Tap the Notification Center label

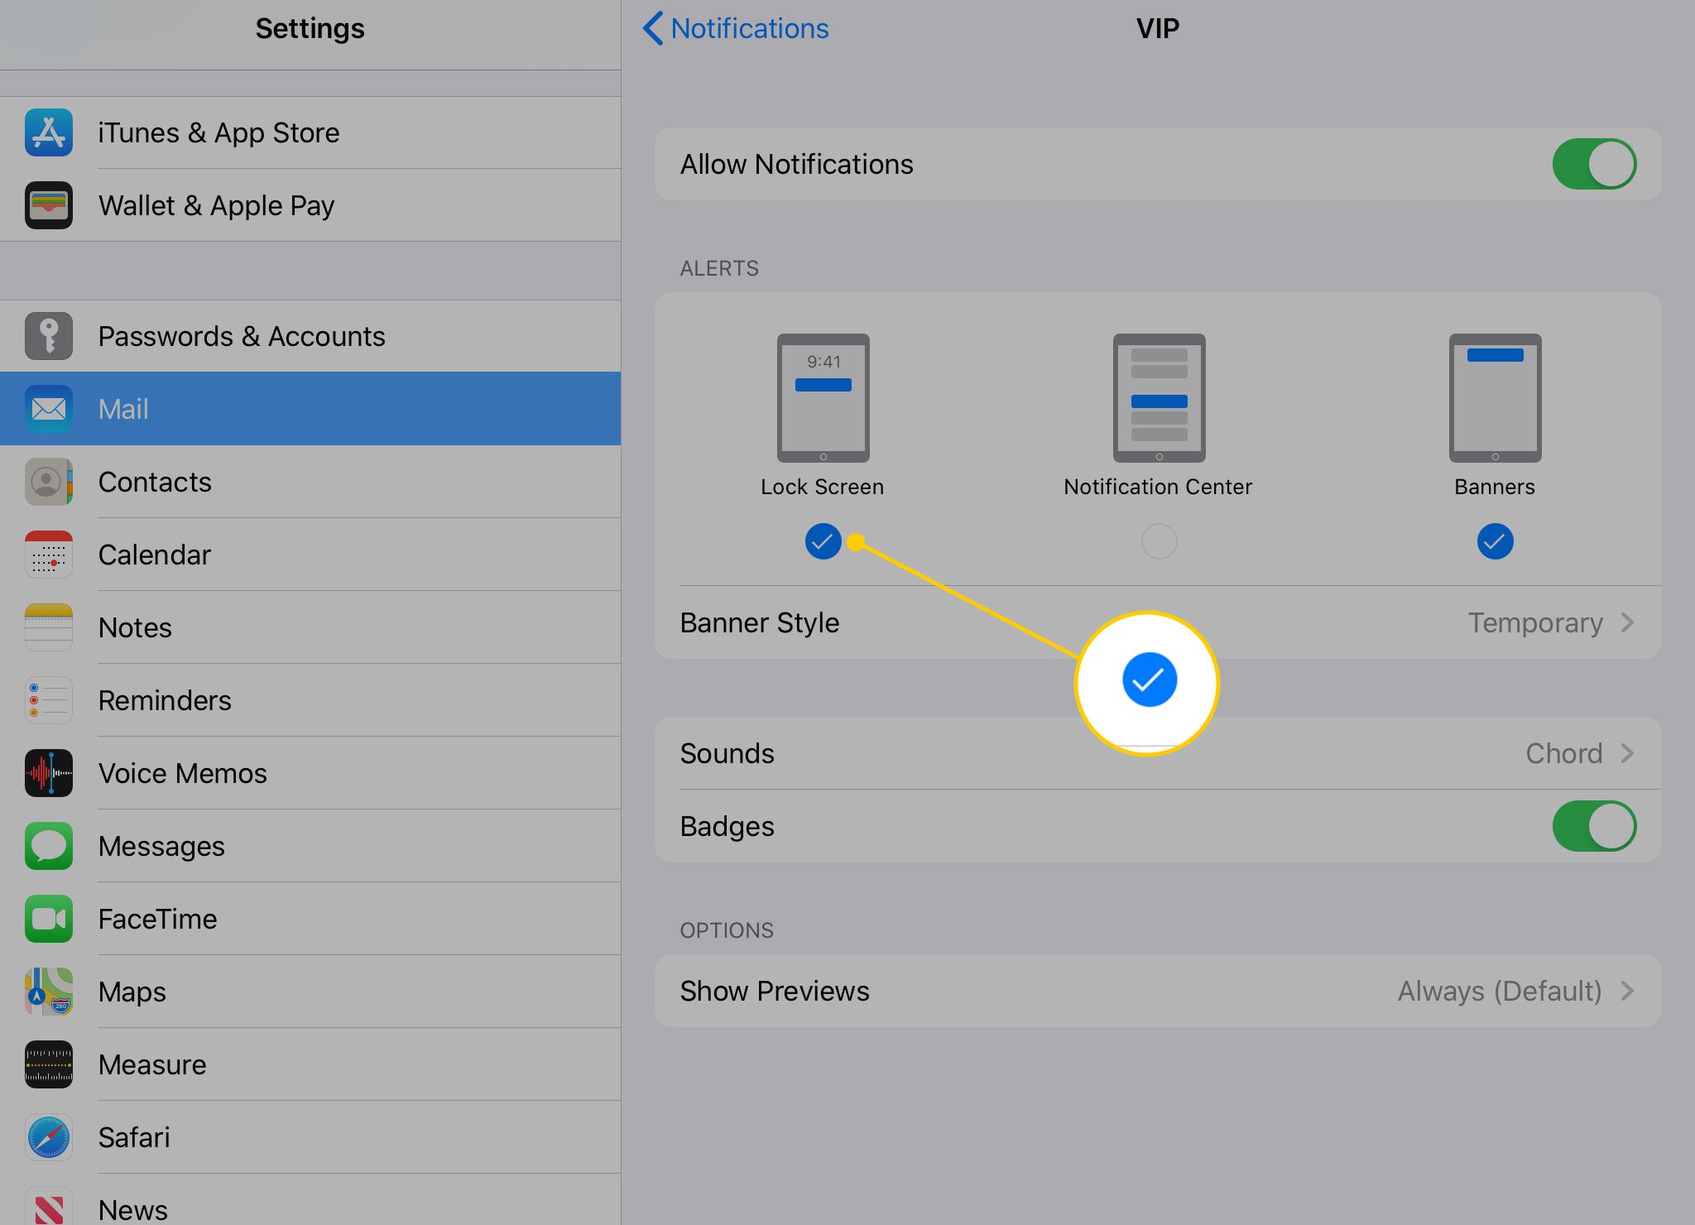1158,487
